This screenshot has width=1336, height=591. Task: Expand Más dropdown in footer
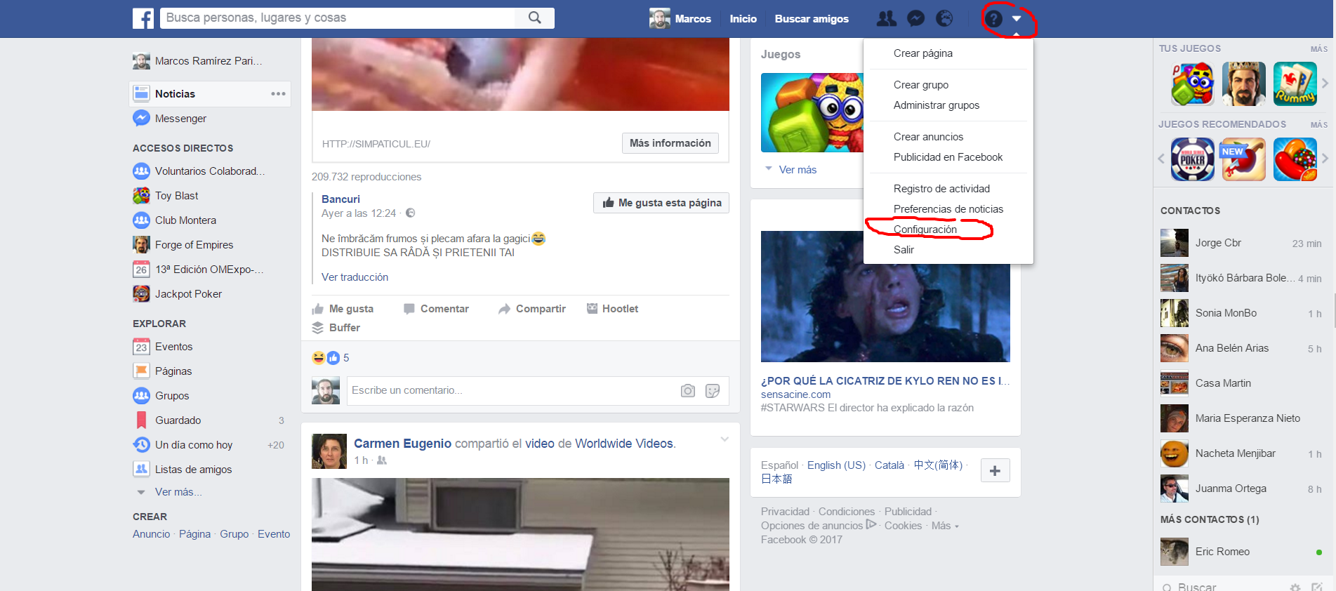coord(945,526)
